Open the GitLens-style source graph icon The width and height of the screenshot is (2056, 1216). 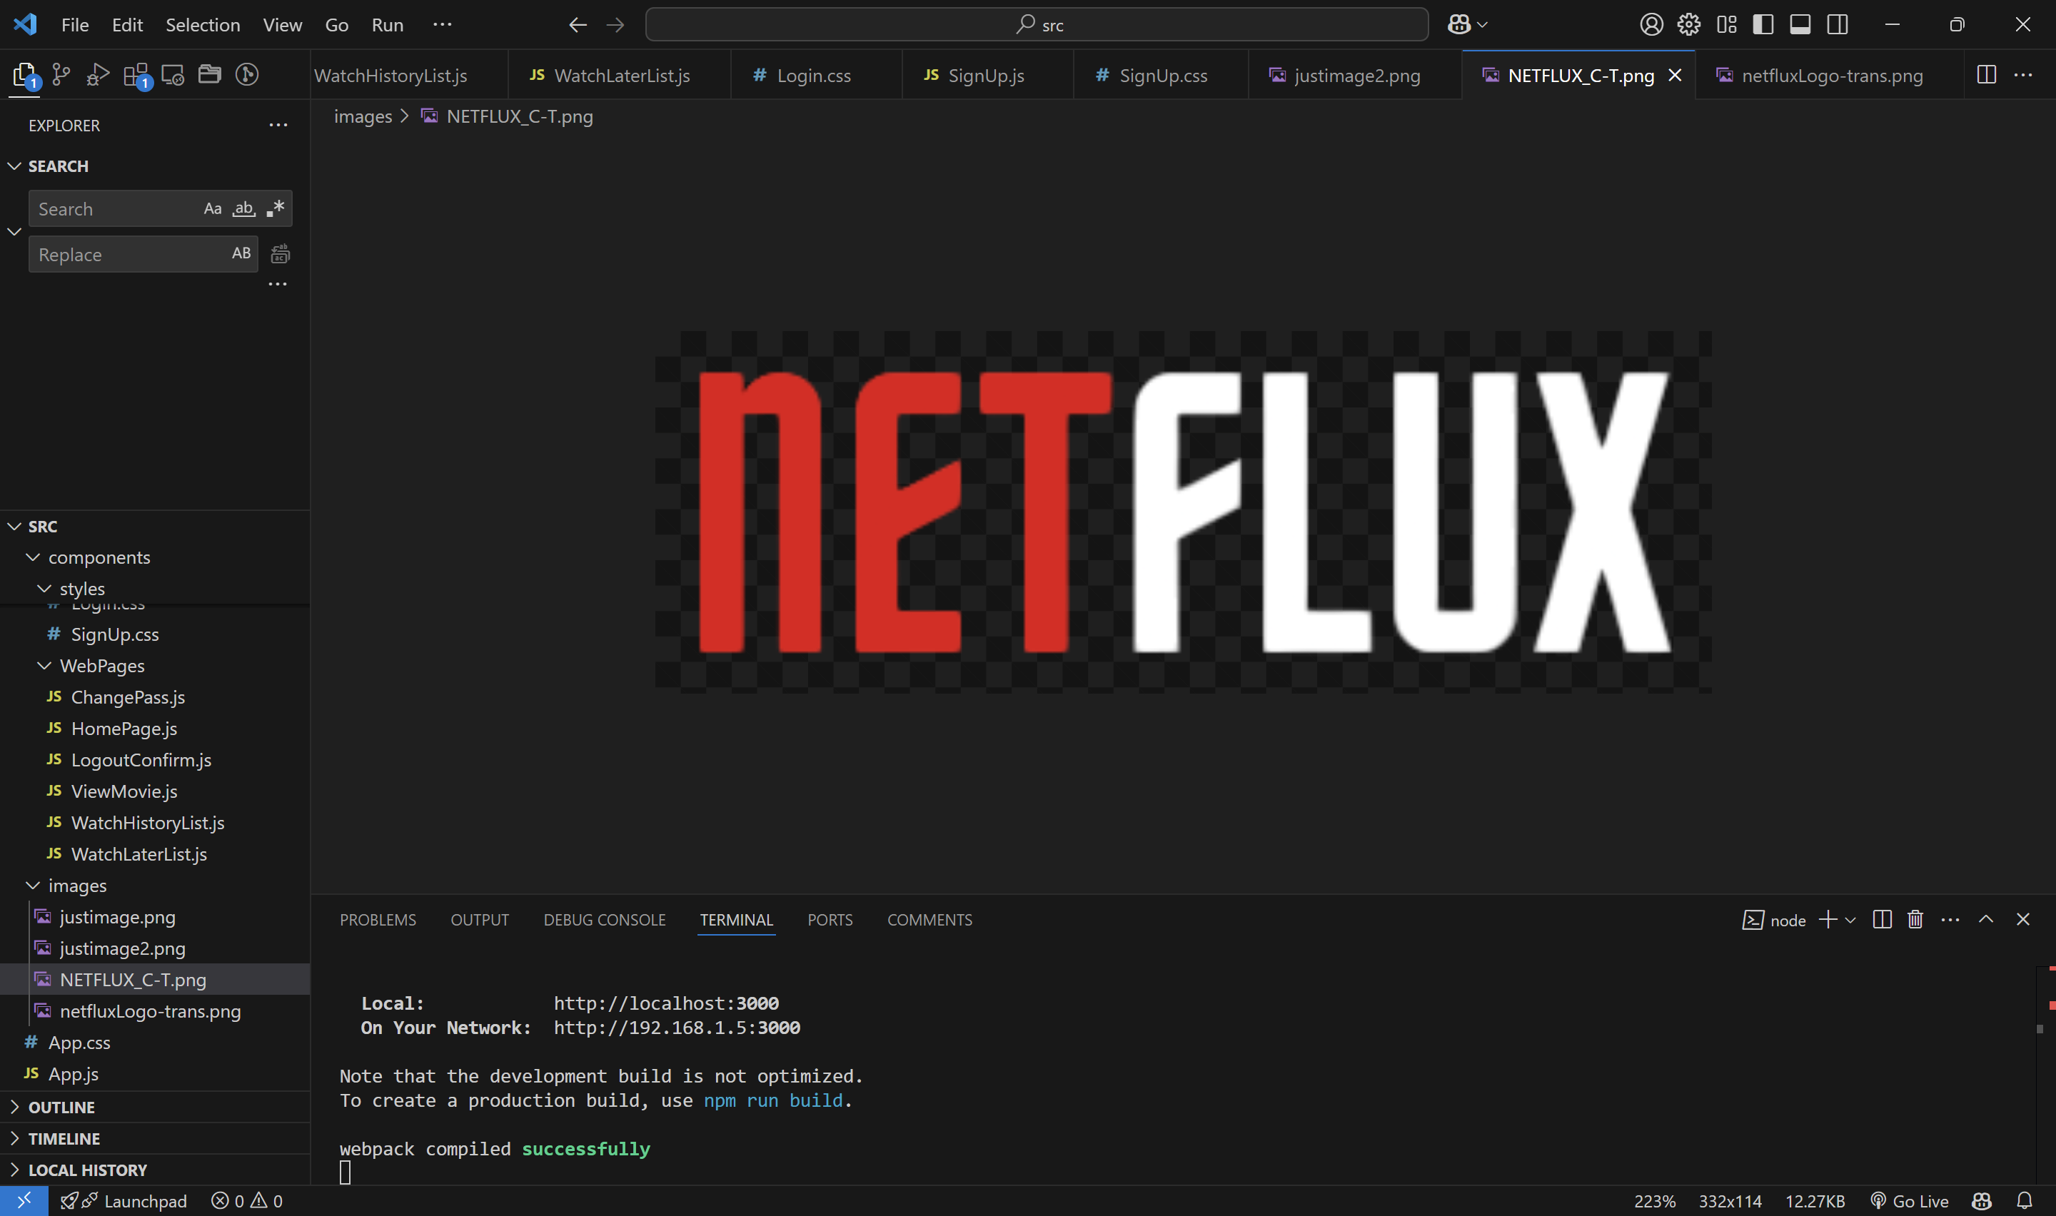click(247, 74)
